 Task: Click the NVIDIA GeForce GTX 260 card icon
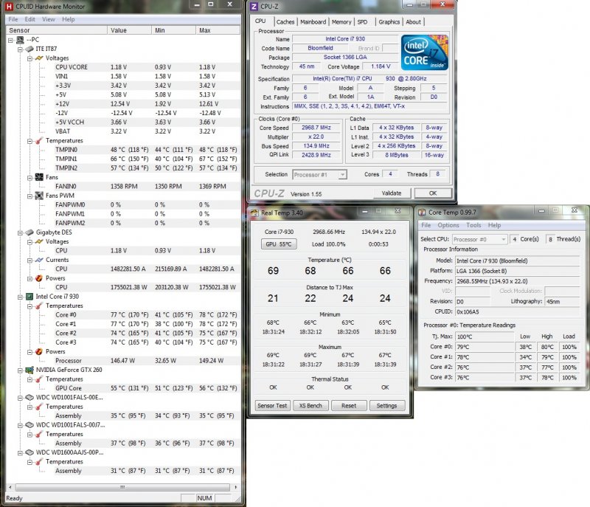(x=29, y=370)
